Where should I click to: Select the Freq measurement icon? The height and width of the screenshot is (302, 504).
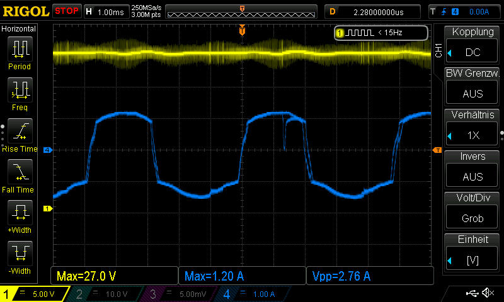20,89
